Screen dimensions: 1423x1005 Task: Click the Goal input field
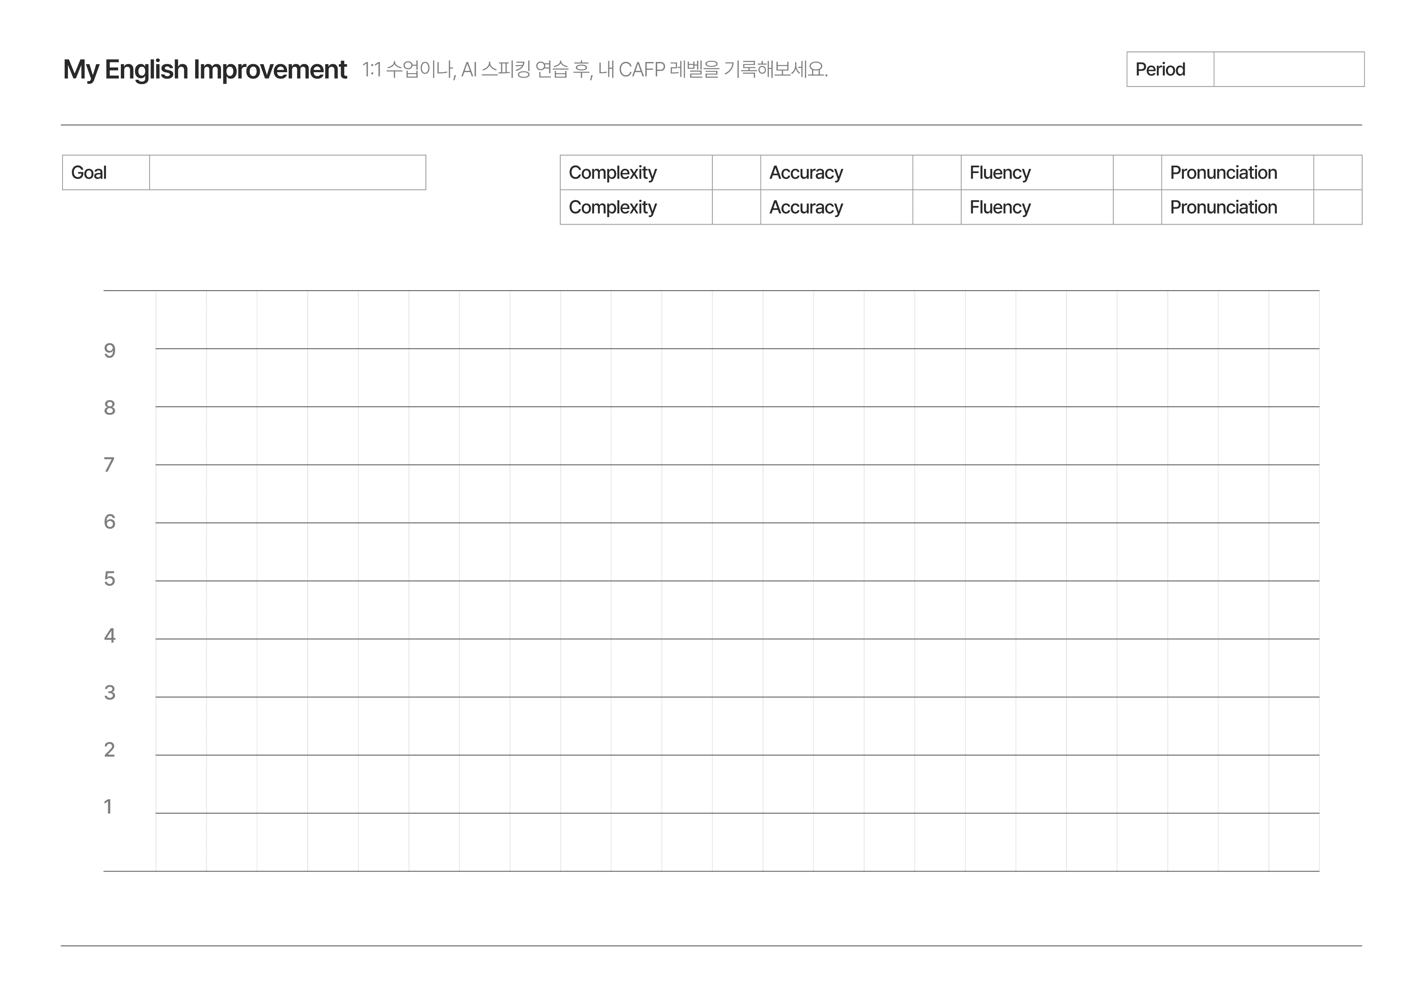[x=287, y=173]
